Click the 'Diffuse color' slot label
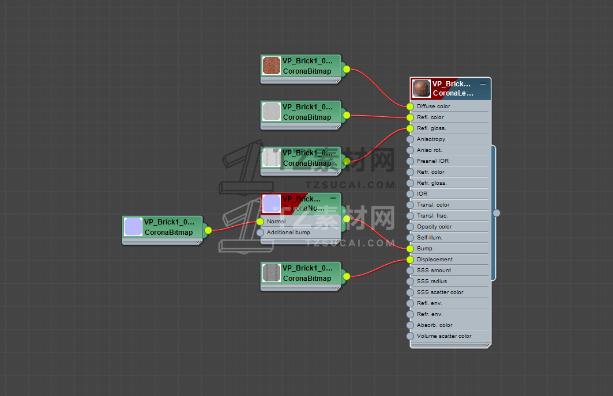 [433, 106]
